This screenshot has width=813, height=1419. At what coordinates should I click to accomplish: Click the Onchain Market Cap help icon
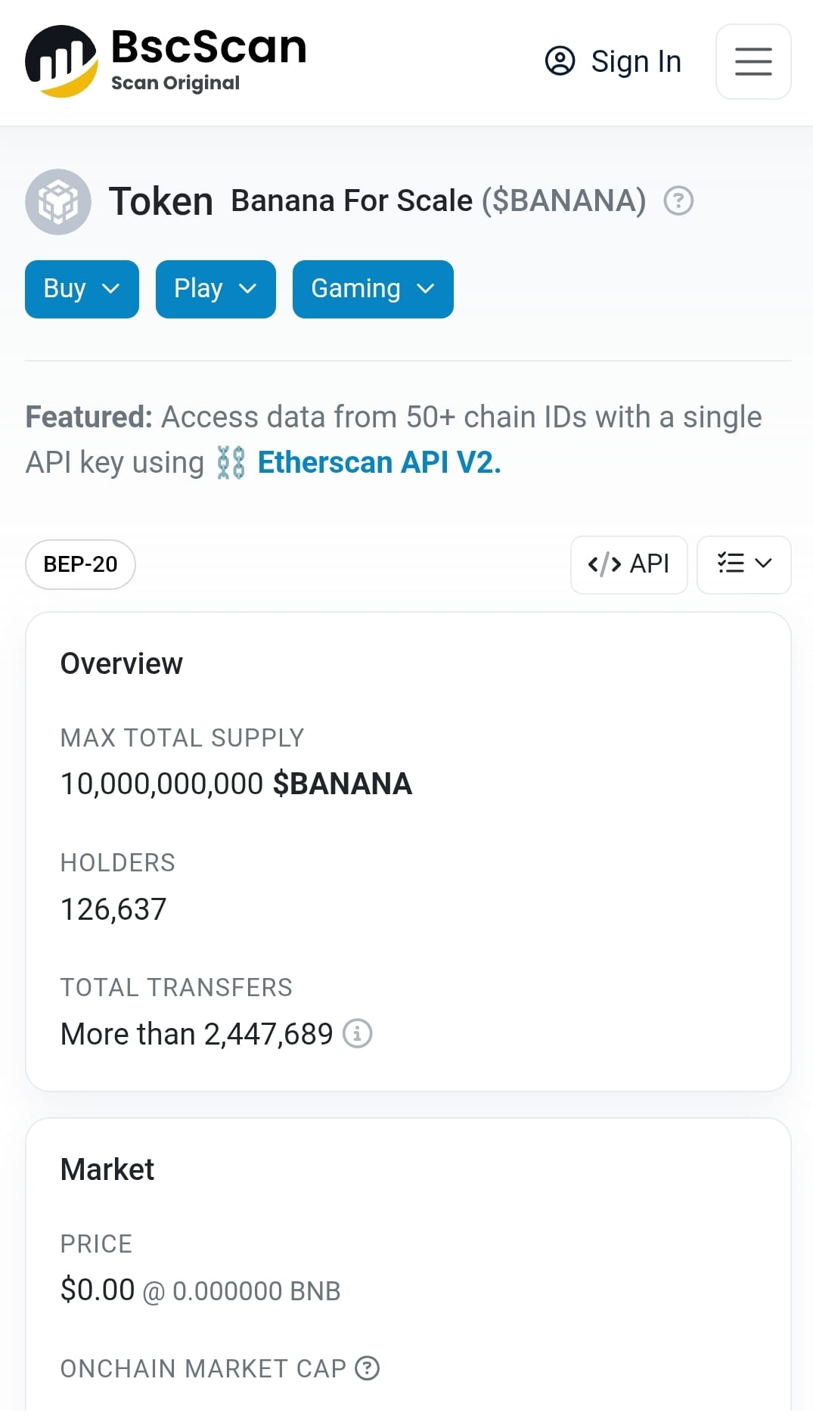pos(368,1368)
